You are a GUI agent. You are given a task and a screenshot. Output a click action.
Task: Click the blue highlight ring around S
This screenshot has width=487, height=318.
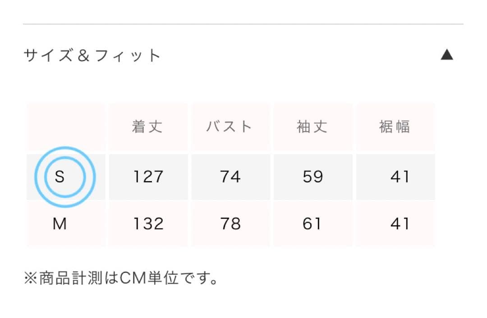(90, 177)
